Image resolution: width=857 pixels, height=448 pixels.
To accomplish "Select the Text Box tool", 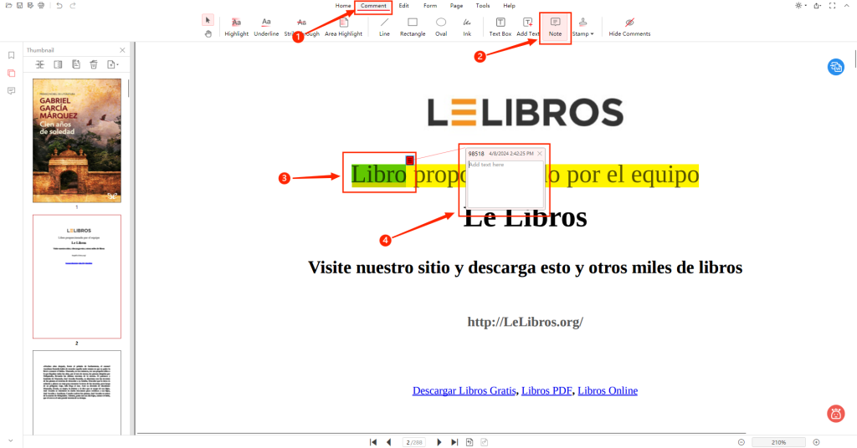I will click(500, 28).
